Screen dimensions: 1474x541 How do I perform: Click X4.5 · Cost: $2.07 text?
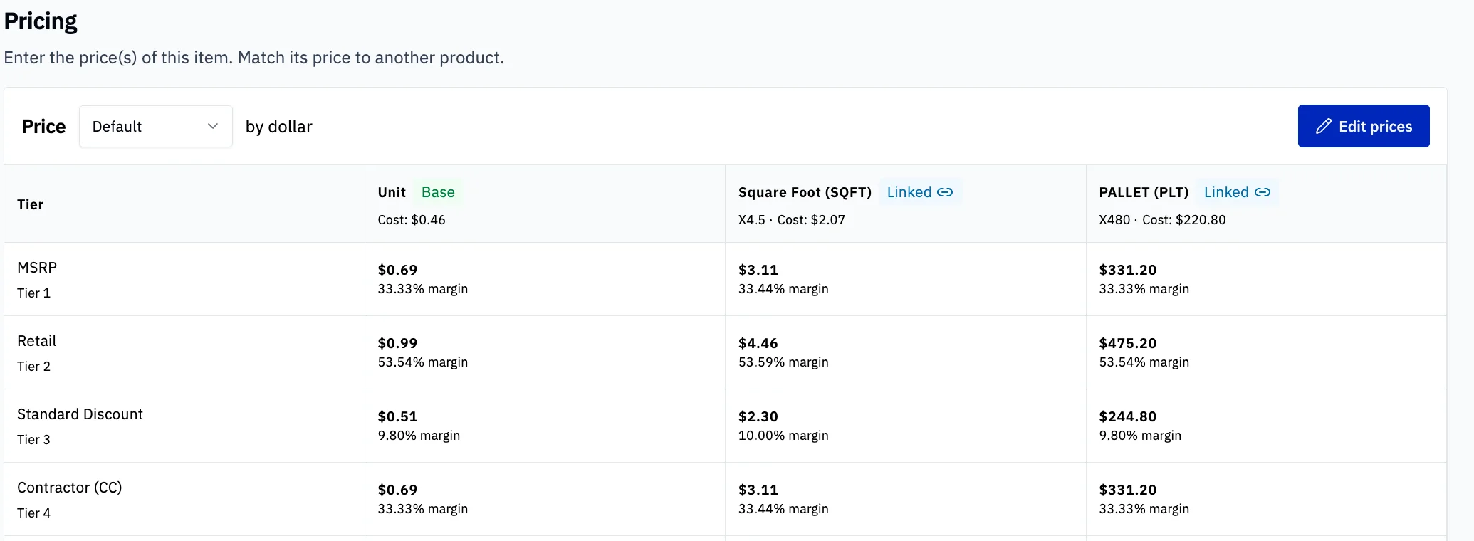coord(792,220)
